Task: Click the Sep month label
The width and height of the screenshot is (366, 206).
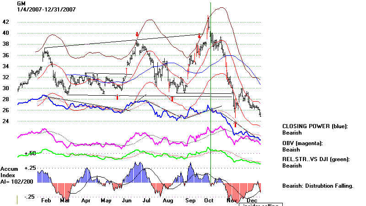Action: coord(190,201)
